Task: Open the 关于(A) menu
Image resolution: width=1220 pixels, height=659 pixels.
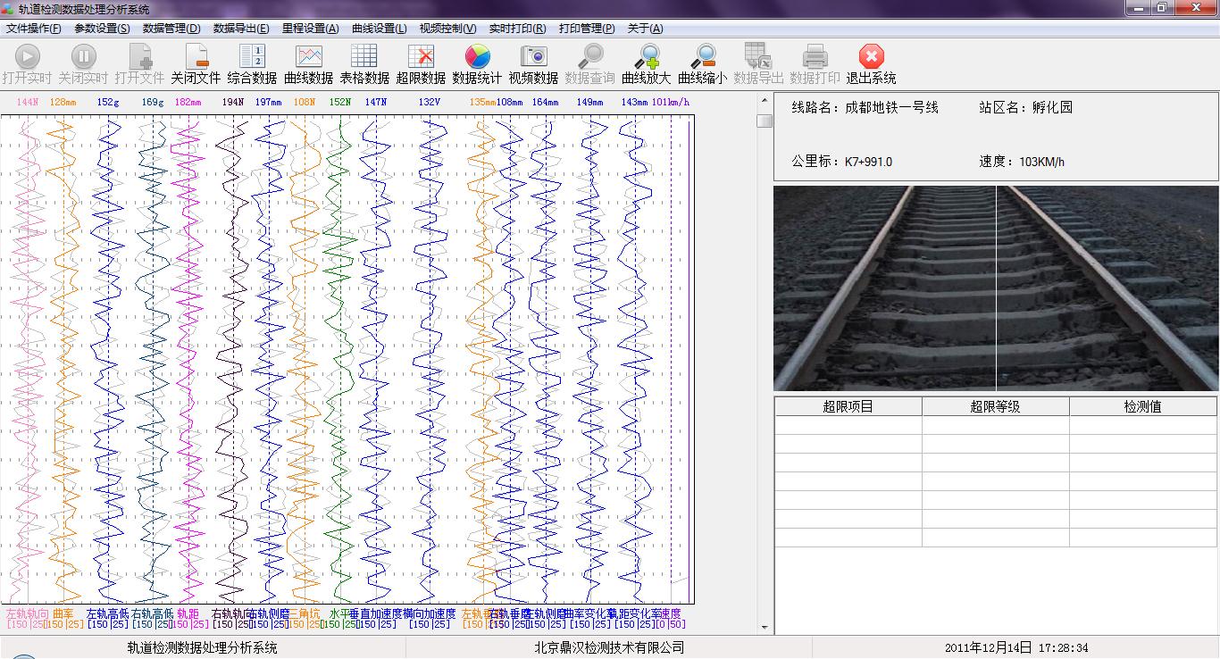Action: [x=645, y=29]
